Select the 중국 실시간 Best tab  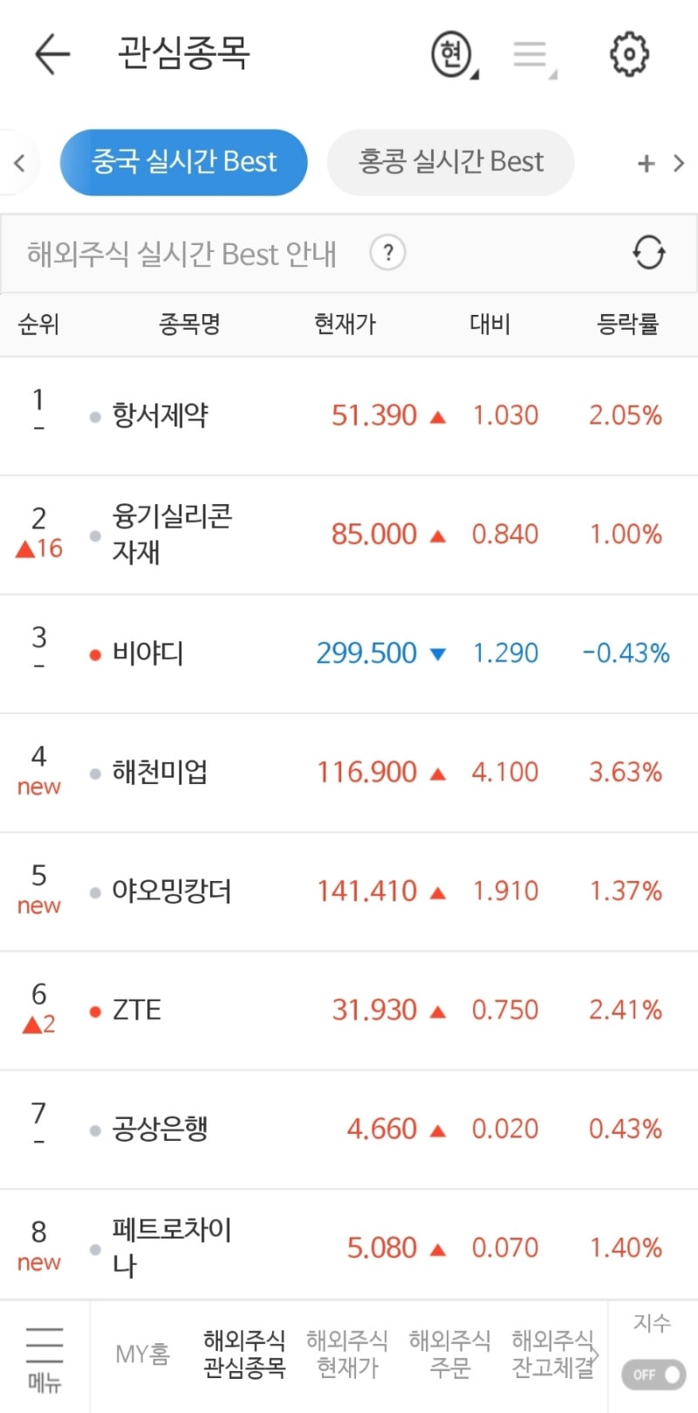coord(183,162)
